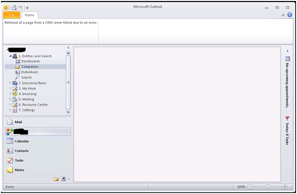The height and width of the screenshot is (194, 297).
Task: Go to Tasks module
Action: 38,160
